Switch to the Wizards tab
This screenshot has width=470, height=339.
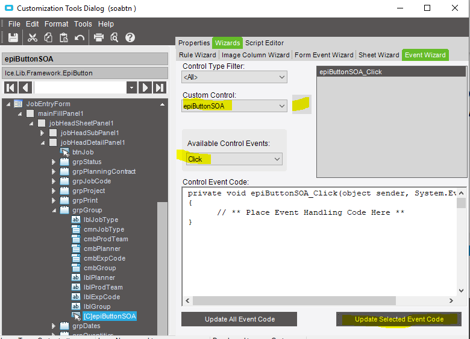click(x=228, y=43)
